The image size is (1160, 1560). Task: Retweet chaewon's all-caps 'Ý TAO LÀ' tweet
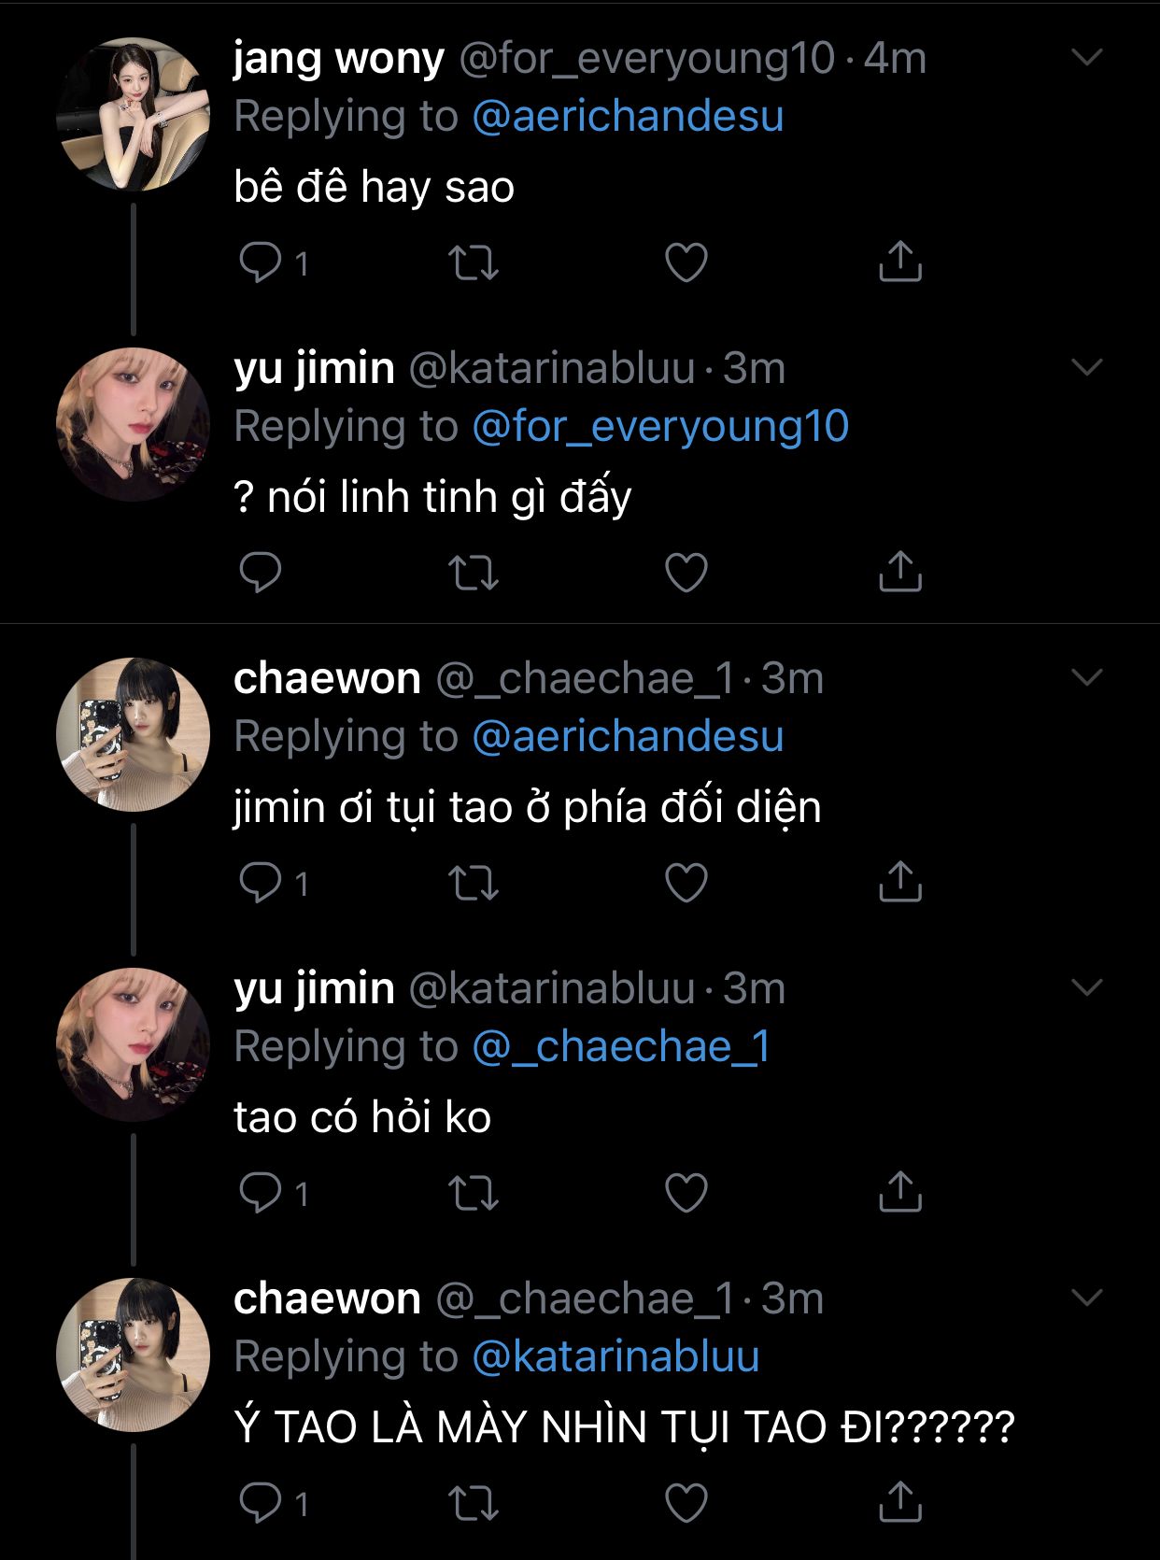click(474, 1503)
